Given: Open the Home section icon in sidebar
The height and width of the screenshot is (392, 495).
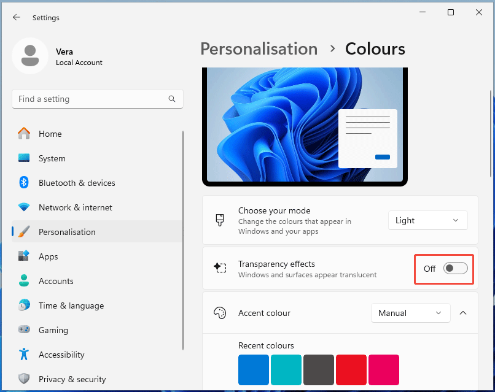Looking at the screenshot, I should (x=25, y=134).
